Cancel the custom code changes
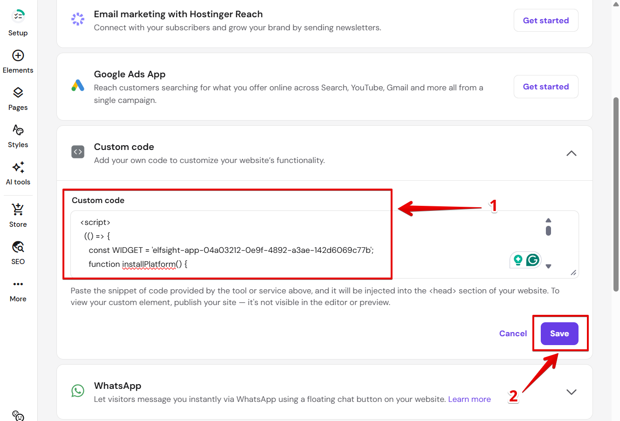The image size is (620, 421). pyautogui.click(x=513, y=333)
